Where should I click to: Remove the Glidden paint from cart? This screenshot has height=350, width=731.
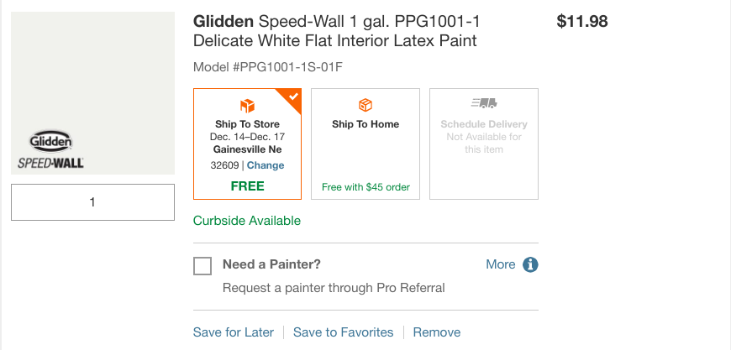tap(437, 332)
